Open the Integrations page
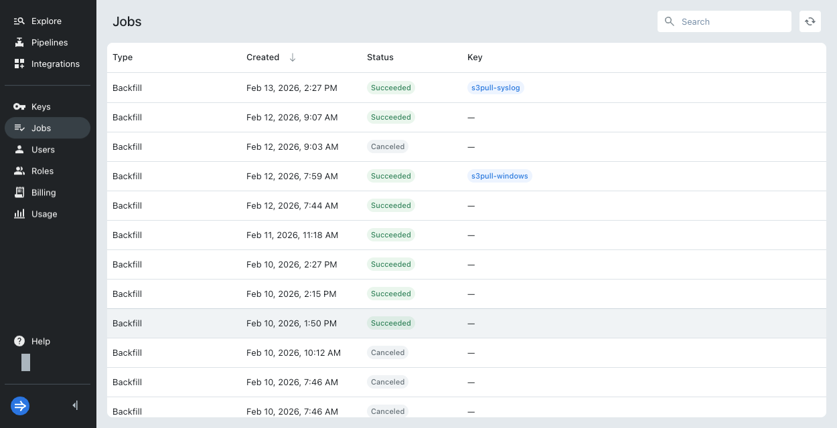The image size is (837, 428). coord(55,64)
